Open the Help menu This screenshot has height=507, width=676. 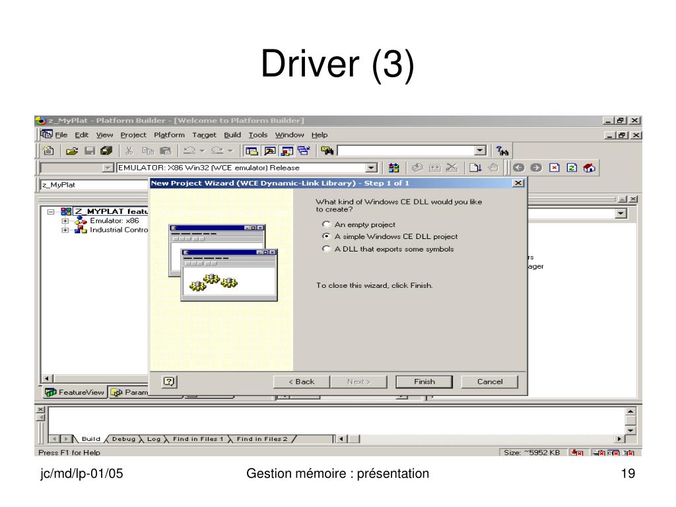coord(320,135)
